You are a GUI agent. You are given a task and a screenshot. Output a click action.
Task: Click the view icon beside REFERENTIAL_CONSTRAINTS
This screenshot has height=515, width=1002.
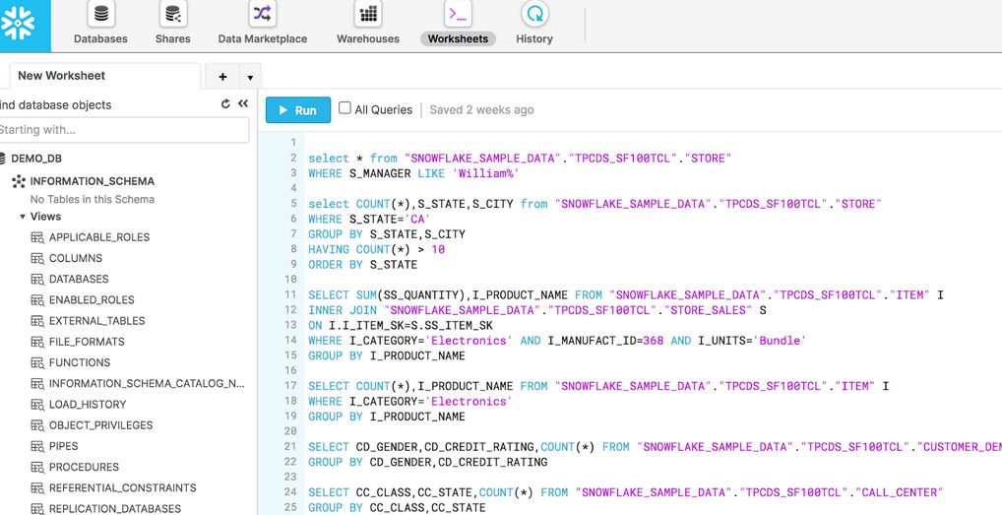(x=37, y=487)
